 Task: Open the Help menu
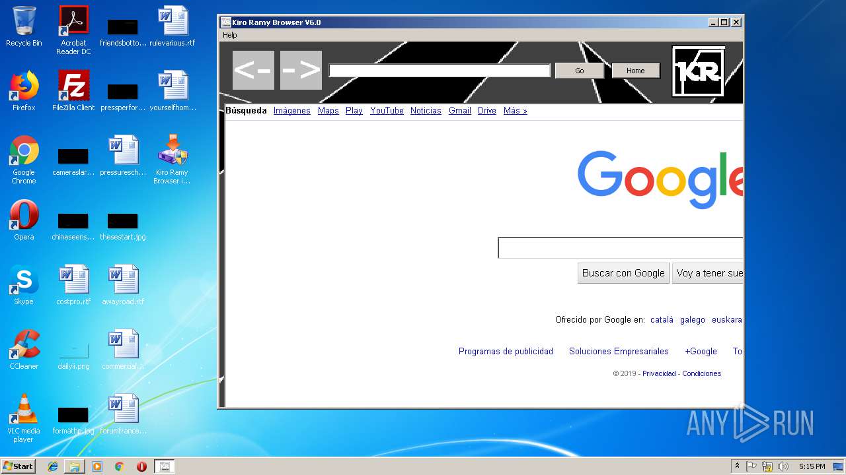coord(230,35)
